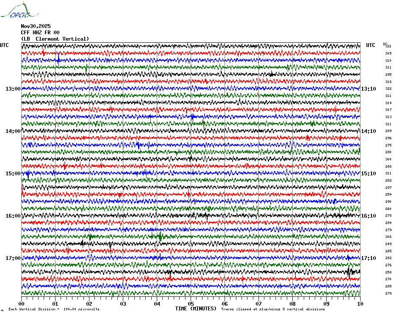Click the DC value 249
Image resolution: width=394 pixels, height=315 pixels.
[x=388, y=244]
